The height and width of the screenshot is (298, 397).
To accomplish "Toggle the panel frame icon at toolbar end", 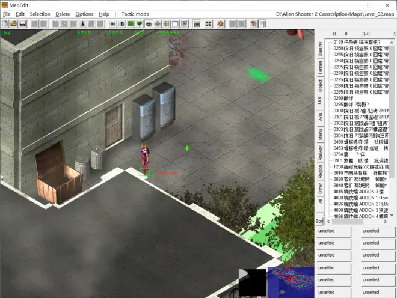I will coord(262,24).
